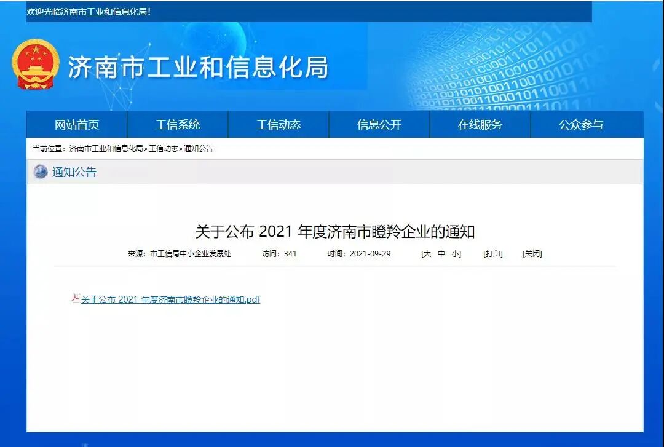This screenshot has height=447, width=664.
Task: Click the 通知公告 section heading
Action: (74, 172)
